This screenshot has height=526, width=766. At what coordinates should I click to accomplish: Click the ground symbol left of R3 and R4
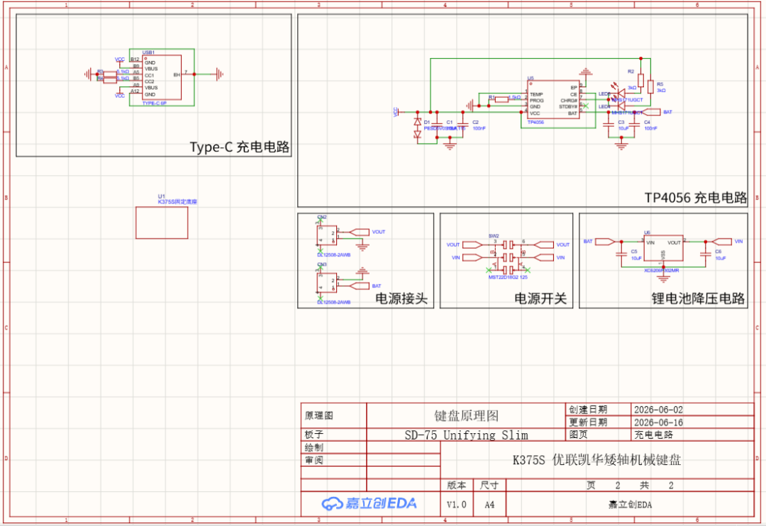(x=88, y=74)
